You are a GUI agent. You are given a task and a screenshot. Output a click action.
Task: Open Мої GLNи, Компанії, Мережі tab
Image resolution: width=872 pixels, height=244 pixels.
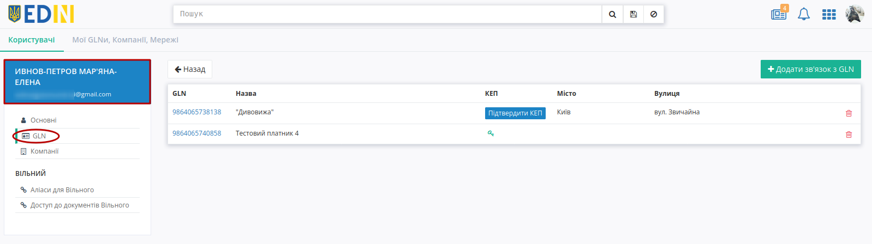pyautogui.click(x=126, y=40)
